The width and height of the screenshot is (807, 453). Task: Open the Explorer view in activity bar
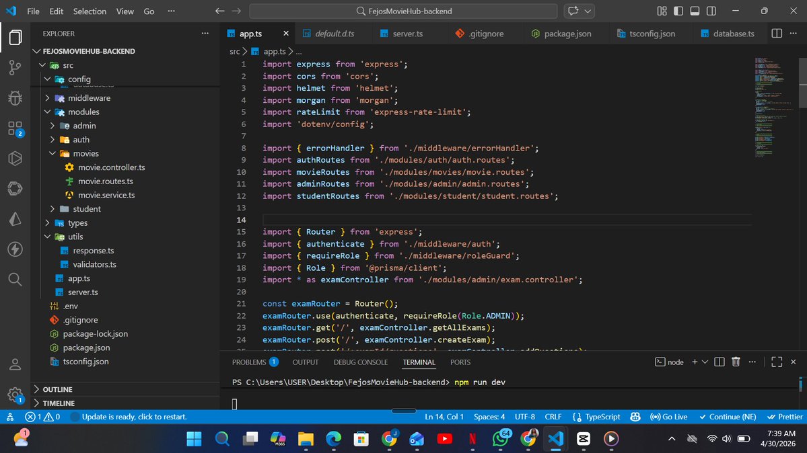click(15, 38)
